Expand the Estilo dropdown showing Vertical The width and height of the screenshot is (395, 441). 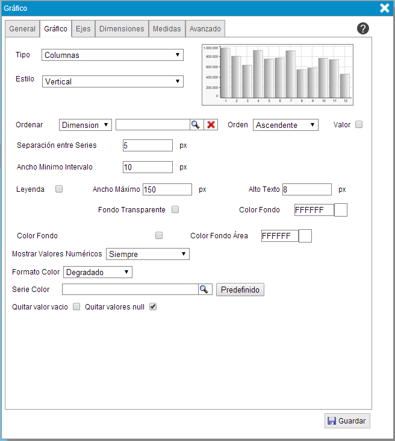click(113, 81)
